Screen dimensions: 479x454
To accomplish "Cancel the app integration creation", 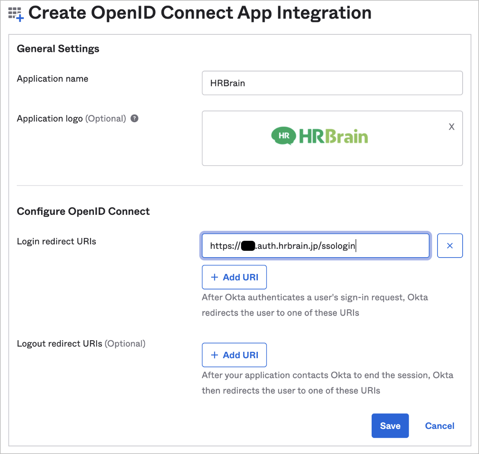I will coord(439,426).
